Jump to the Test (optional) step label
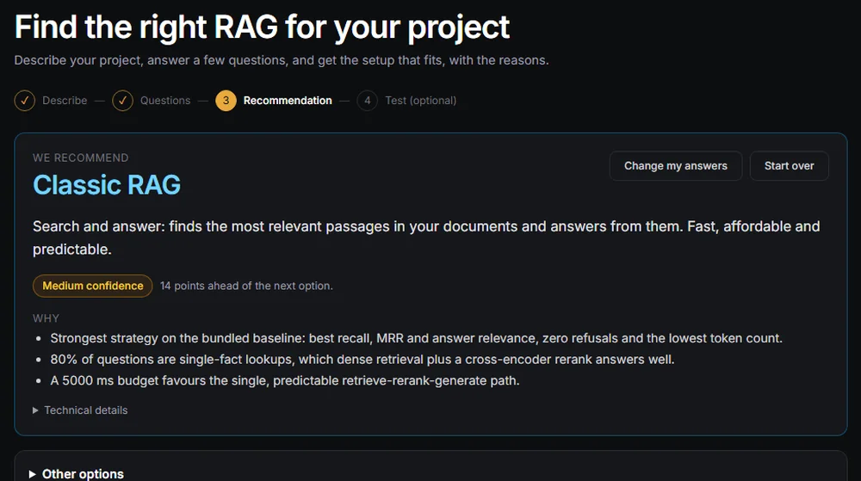 point(421,101)
